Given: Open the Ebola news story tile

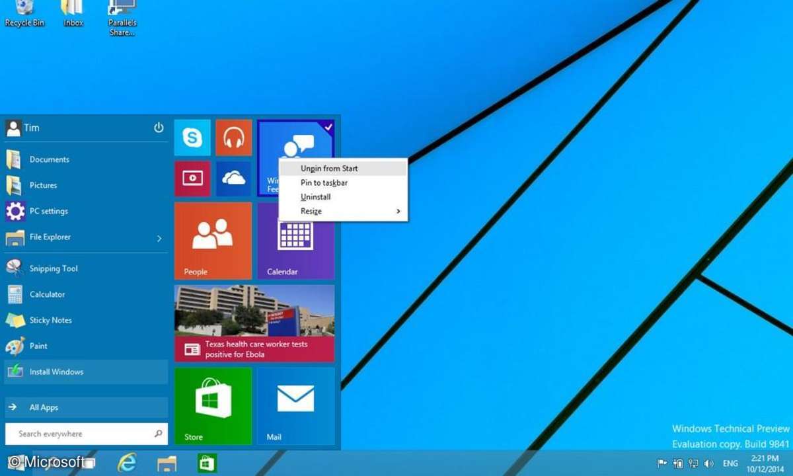Looking at the screenshot, I should (x=254, y=323).
